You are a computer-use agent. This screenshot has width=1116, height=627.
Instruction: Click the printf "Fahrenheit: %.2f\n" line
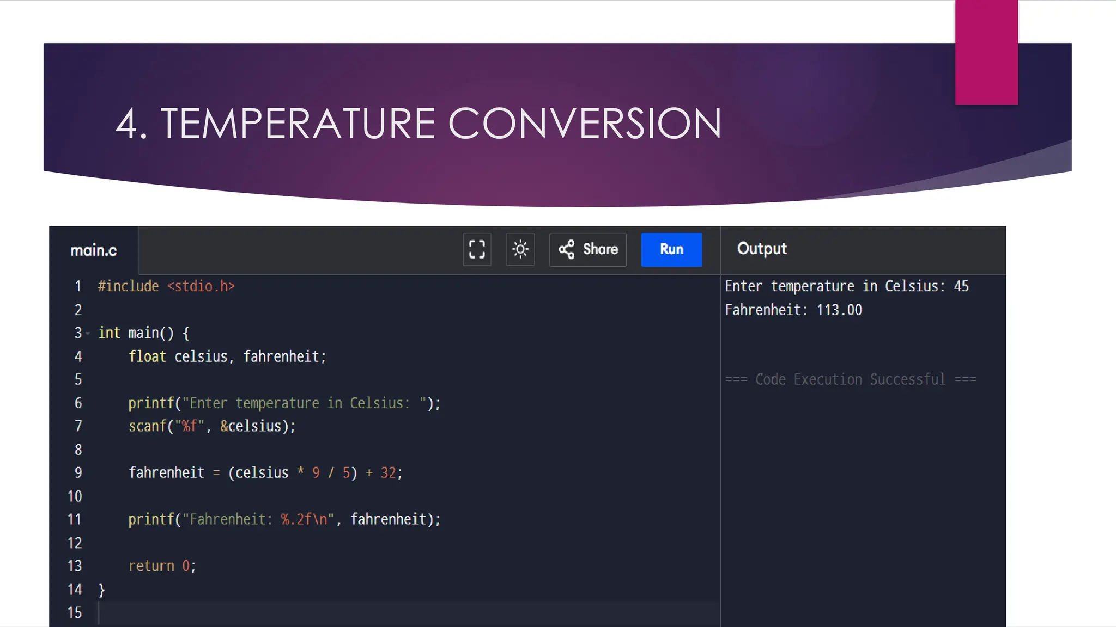(284, 520)
